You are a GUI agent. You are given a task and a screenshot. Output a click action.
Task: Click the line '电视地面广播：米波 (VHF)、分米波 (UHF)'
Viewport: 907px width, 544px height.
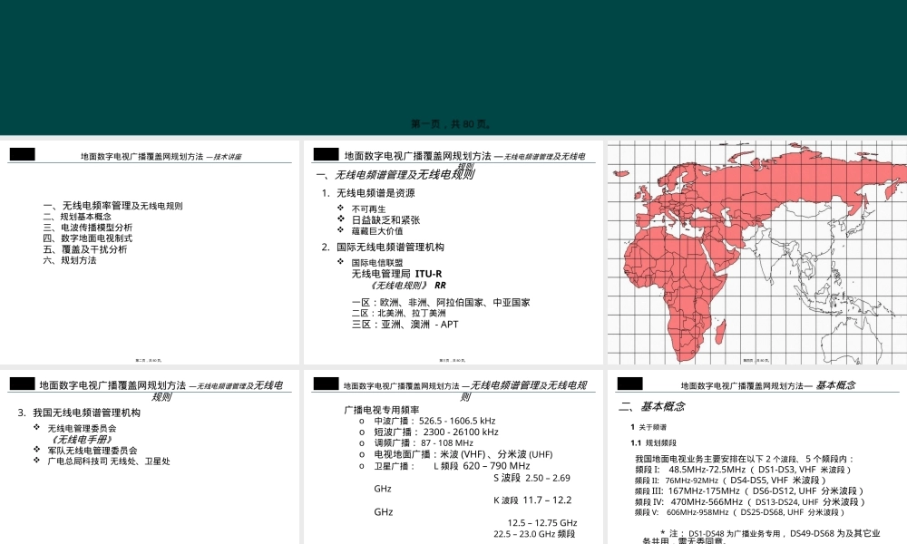(463, 454)
